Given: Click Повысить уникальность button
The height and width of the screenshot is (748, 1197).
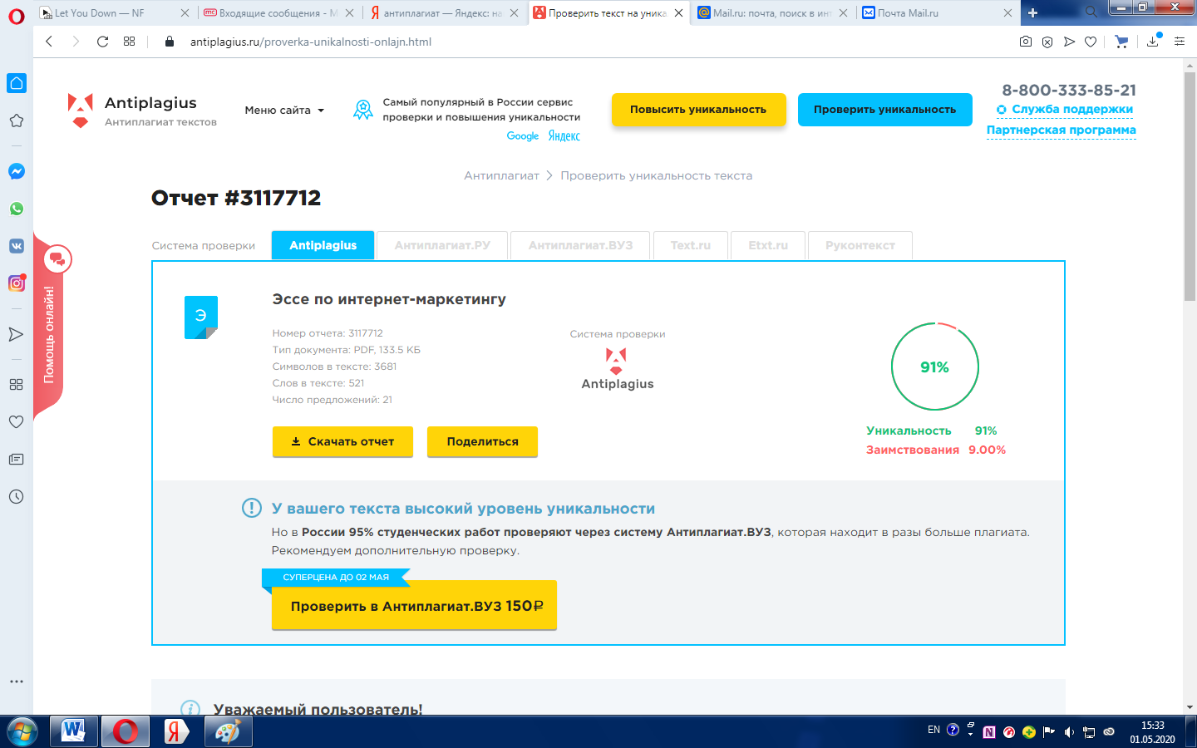Looking at the screenshot, I should point(698,110).
